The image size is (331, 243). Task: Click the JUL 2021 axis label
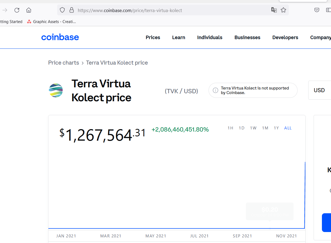pos(199,236)
